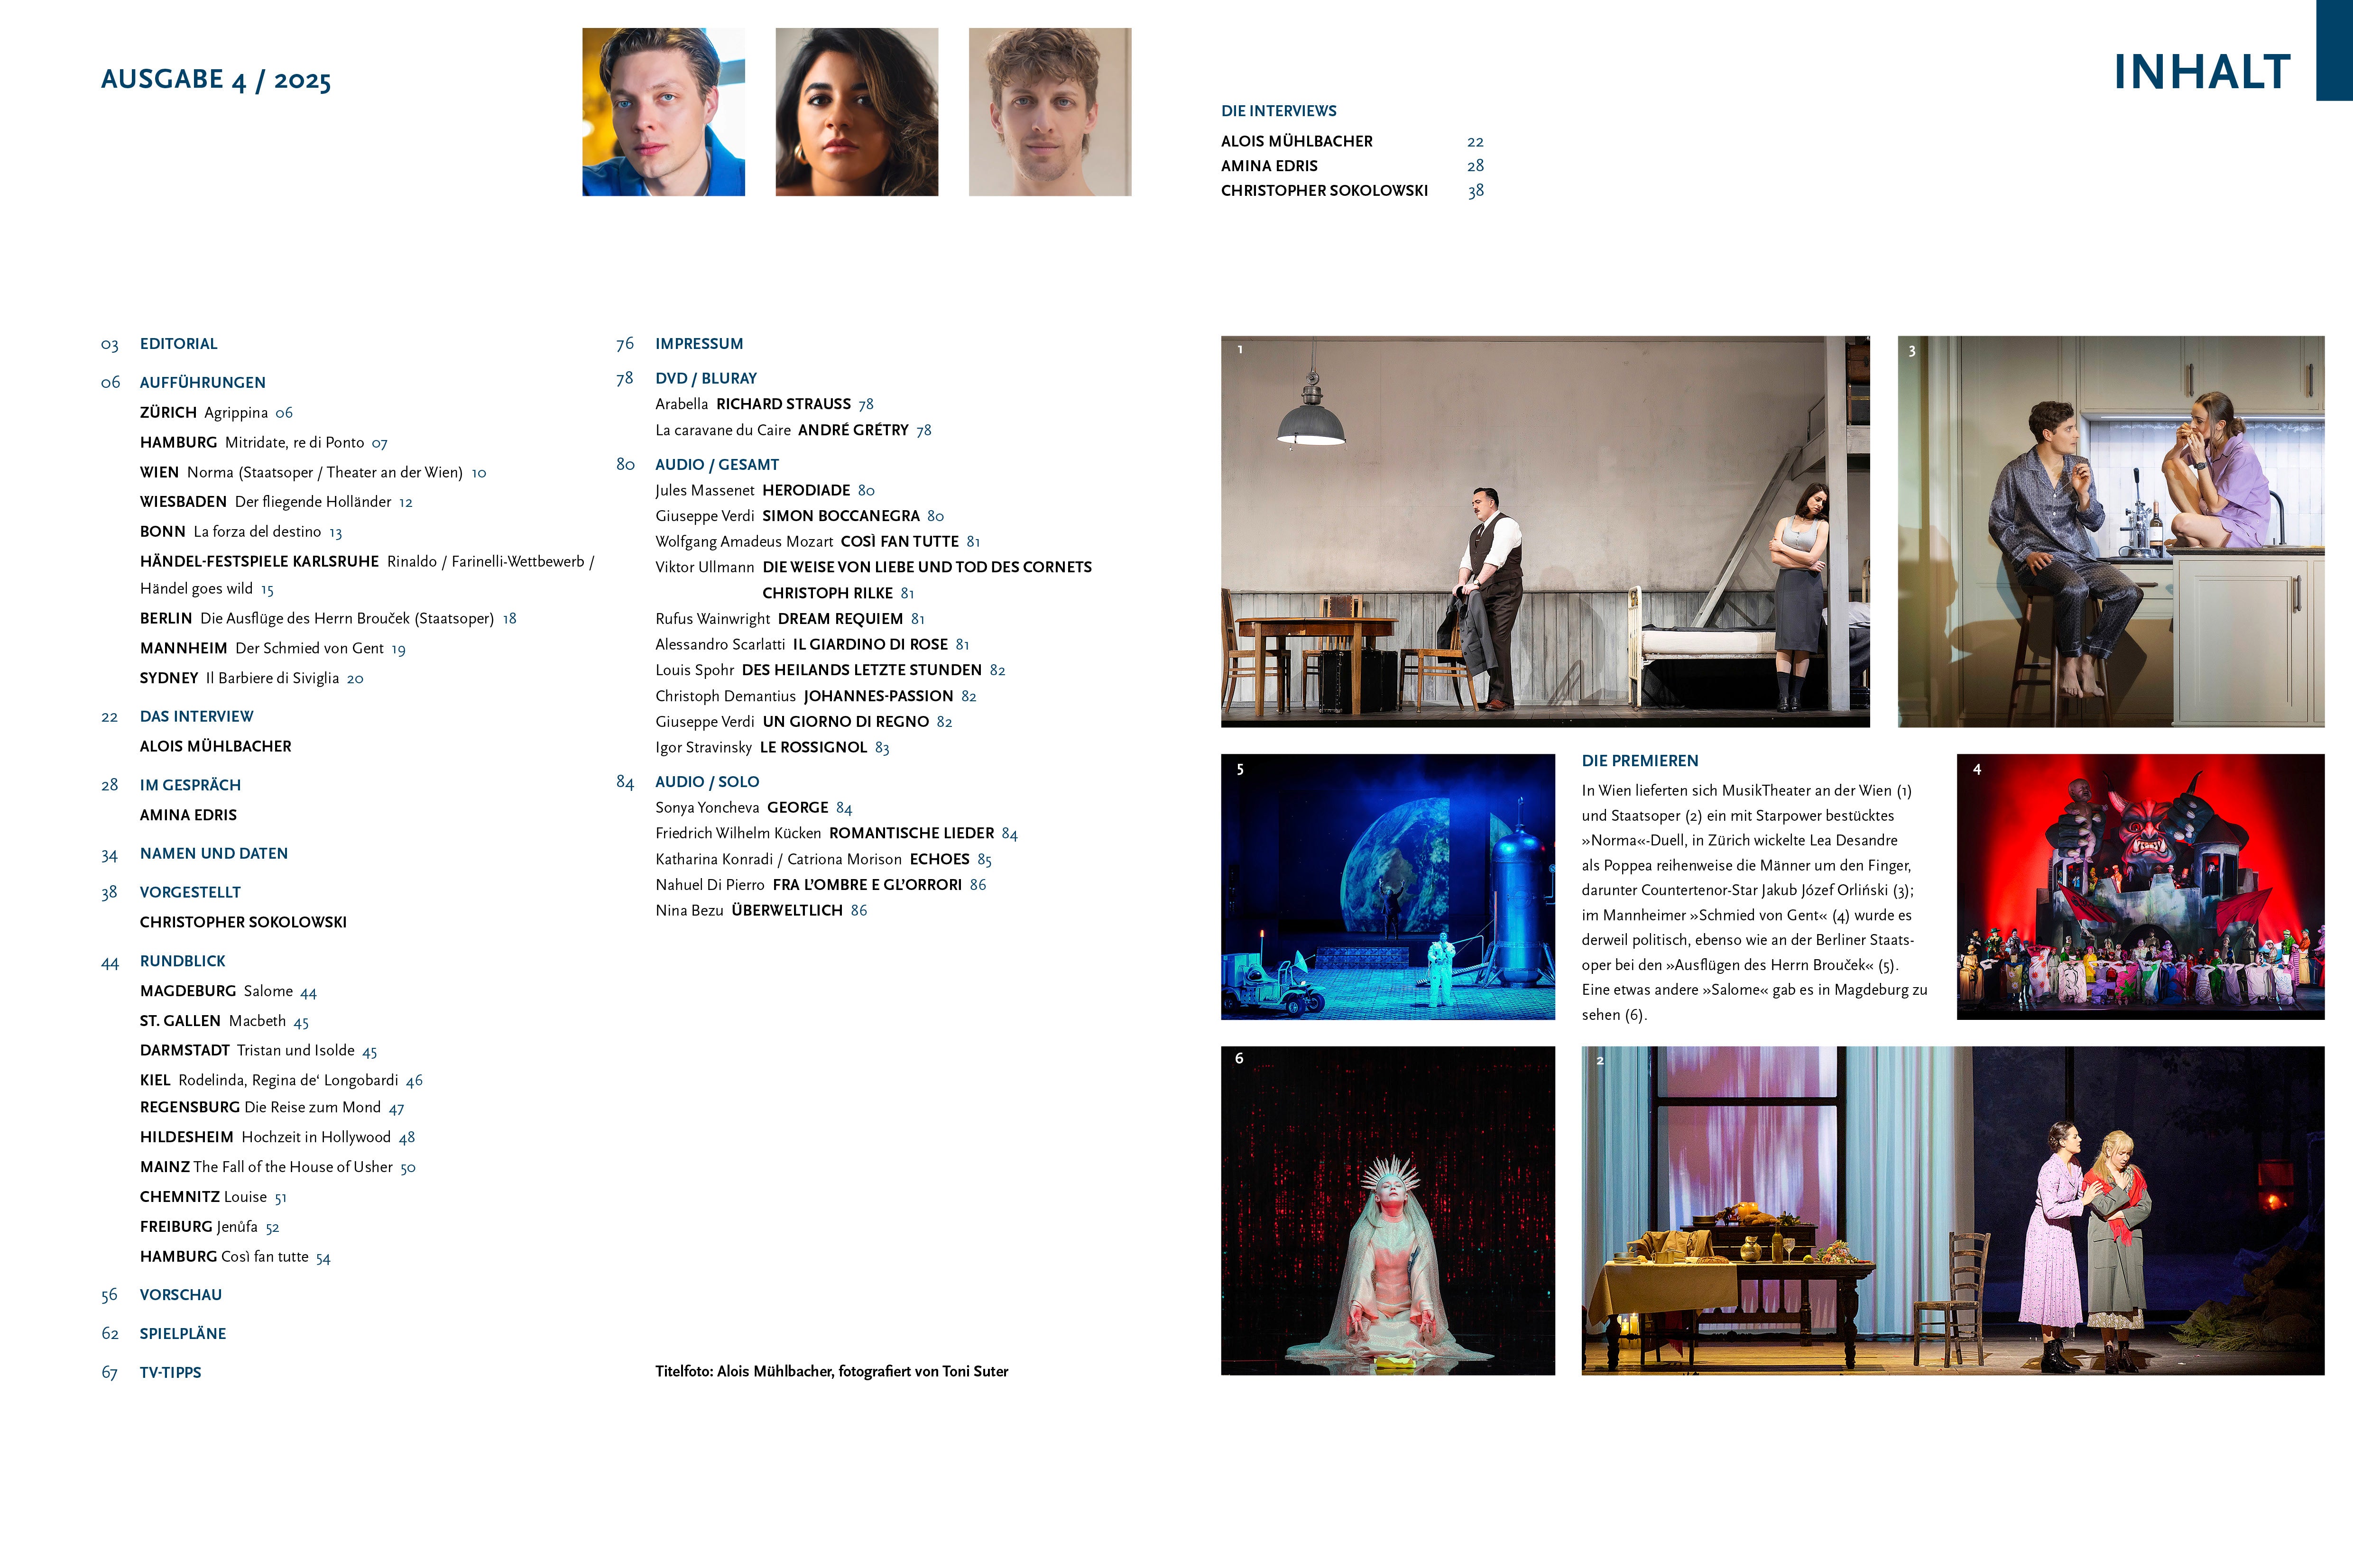The height and width of the screenshot is (1568, 2353).
Task: Click ALOIS MÜHLBACHER in Die Interviews list
Action: click(1297, 142)
